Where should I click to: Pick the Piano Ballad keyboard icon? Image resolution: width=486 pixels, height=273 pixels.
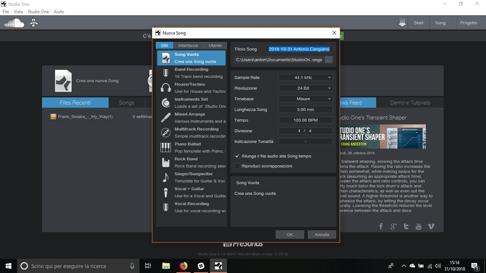[165, 147]
